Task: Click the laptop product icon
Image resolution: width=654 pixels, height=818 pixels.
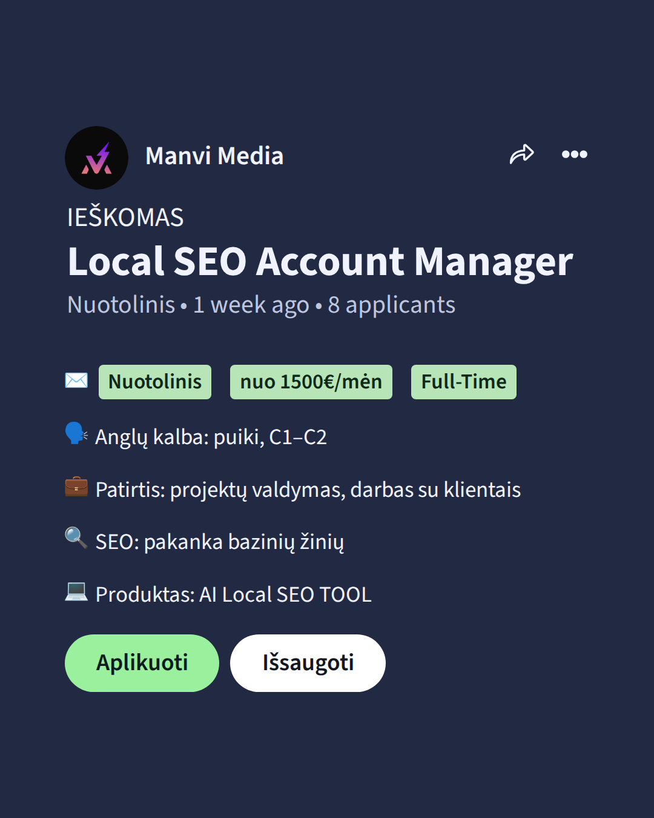Action: pyautogui.click(x=76, y=591)
